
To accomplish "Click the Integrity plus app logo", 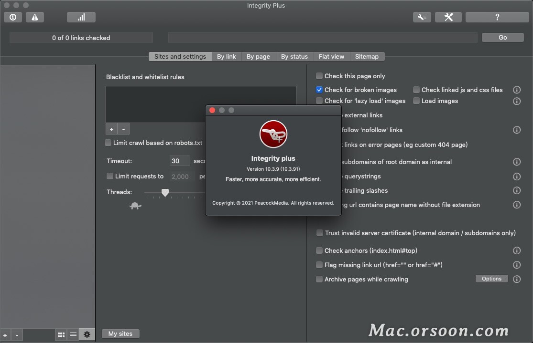I will 273,134.
